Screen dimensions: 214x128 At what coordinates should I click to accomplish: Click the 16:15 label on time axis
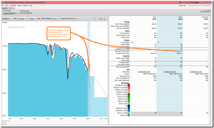click(74, 118)
